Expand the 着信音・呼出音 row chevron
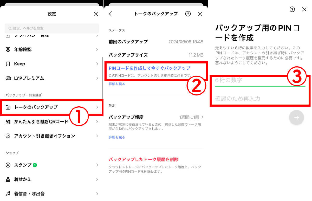312x201 pixels. (x=97, y=194)
